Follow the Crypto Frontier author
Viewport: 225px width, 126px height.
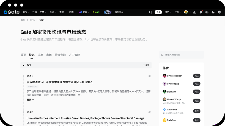196,76
